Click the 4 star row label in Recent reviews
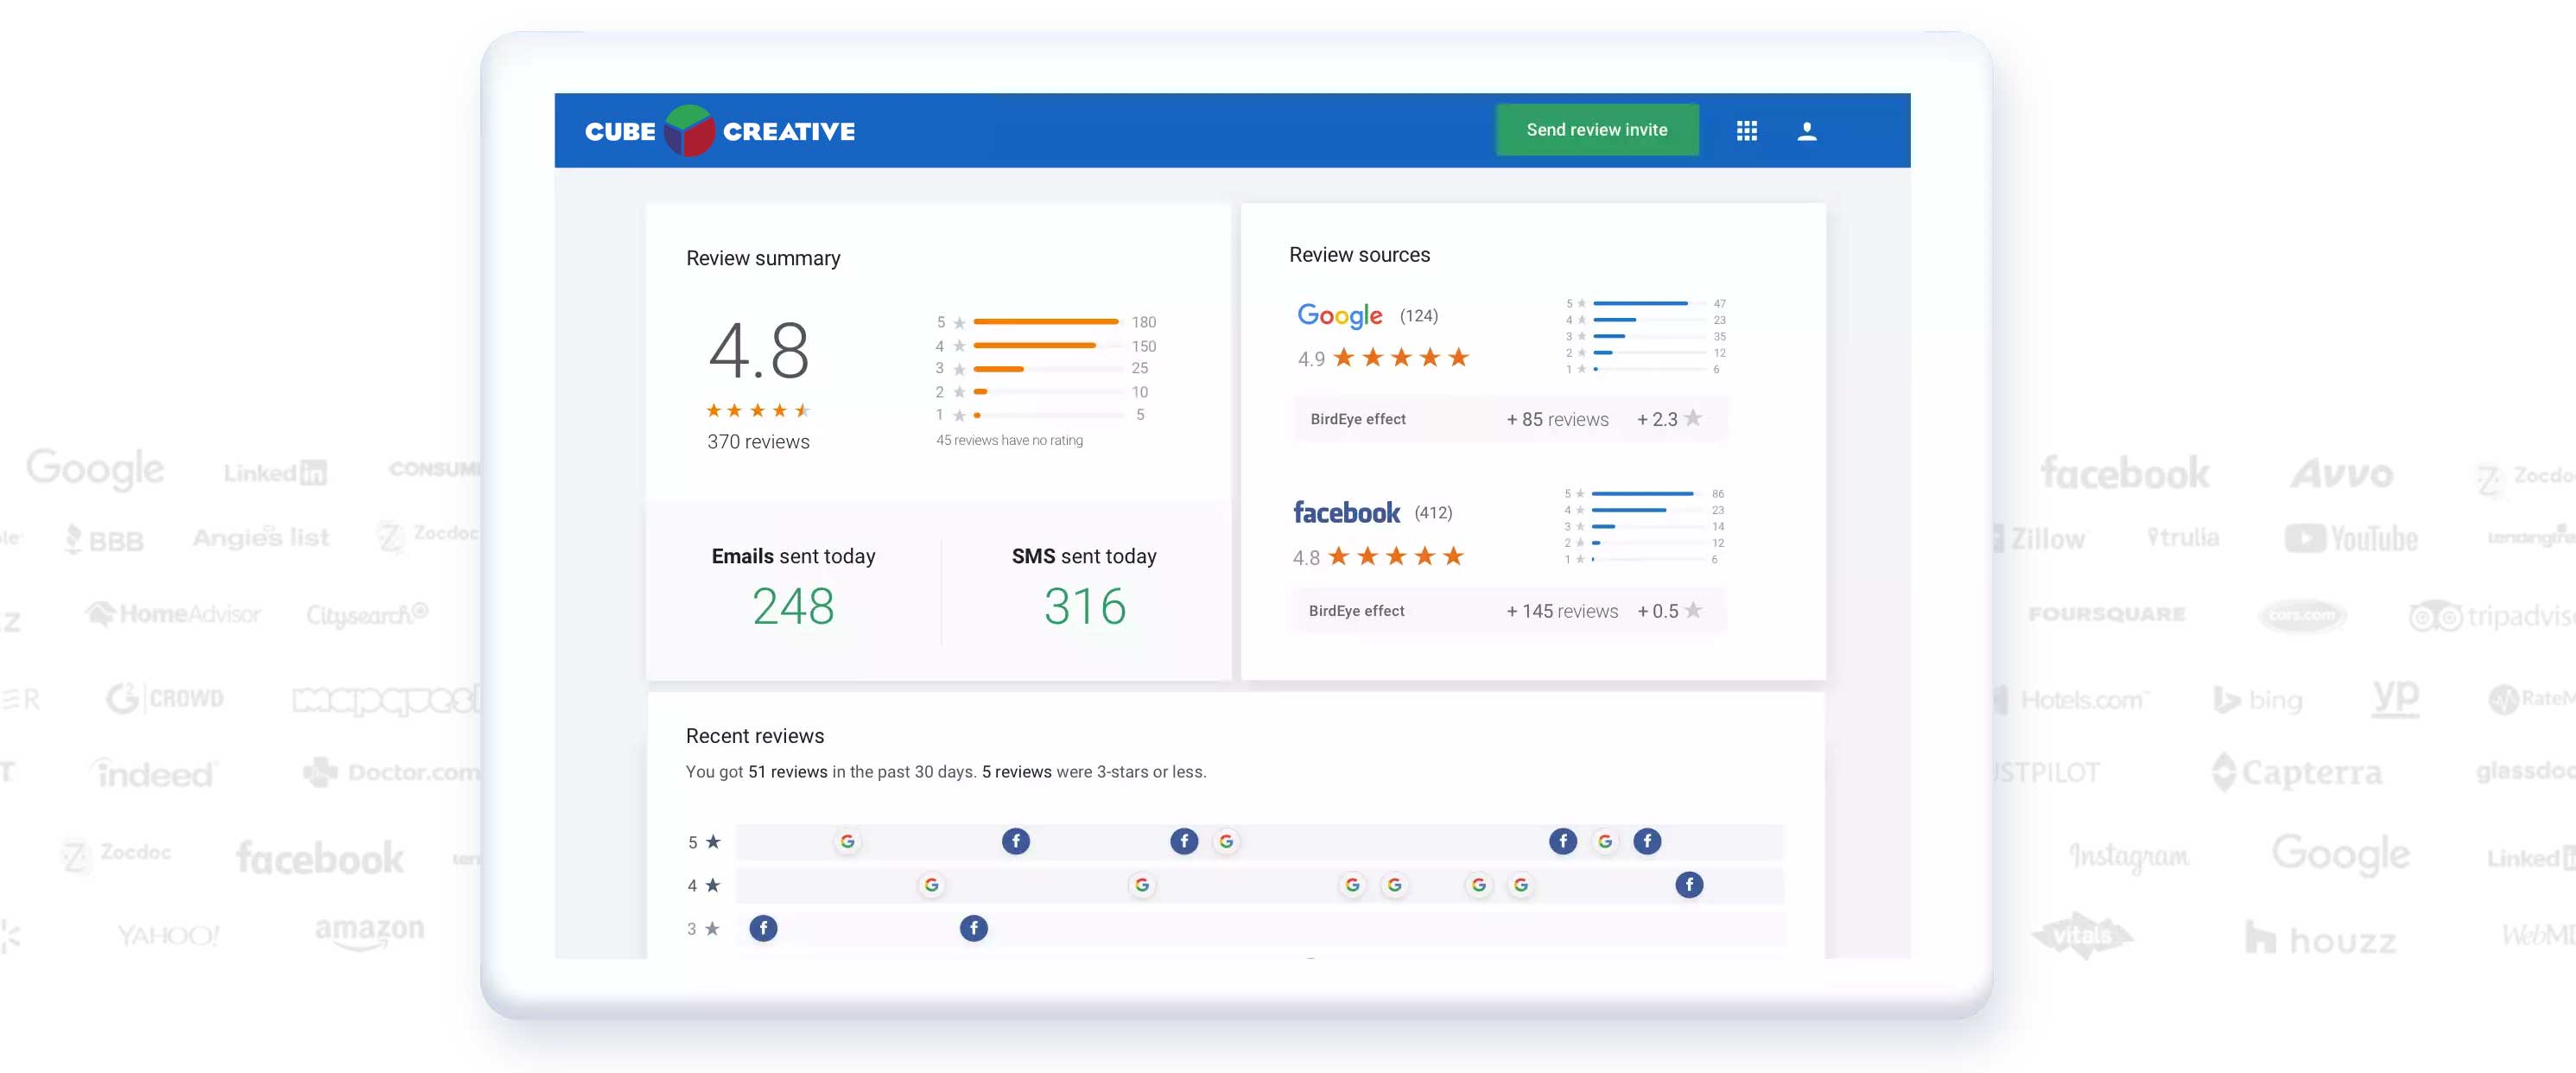 (x=703, y=885)
